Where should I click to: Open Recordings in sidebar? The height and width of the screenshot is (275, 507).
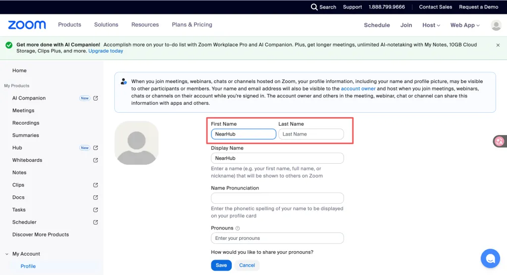pyautogui.click(x=26, y=123)
